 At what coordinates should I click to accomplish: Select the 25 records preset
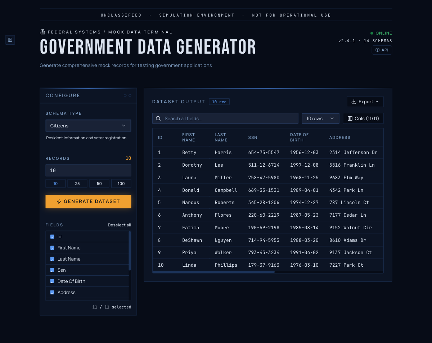tap(77, 184)
